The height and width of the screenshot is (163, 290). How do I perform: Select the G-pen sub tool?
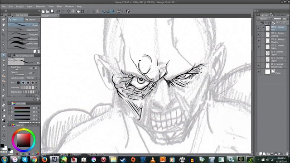pyautogui.click(x=23, y=25)
